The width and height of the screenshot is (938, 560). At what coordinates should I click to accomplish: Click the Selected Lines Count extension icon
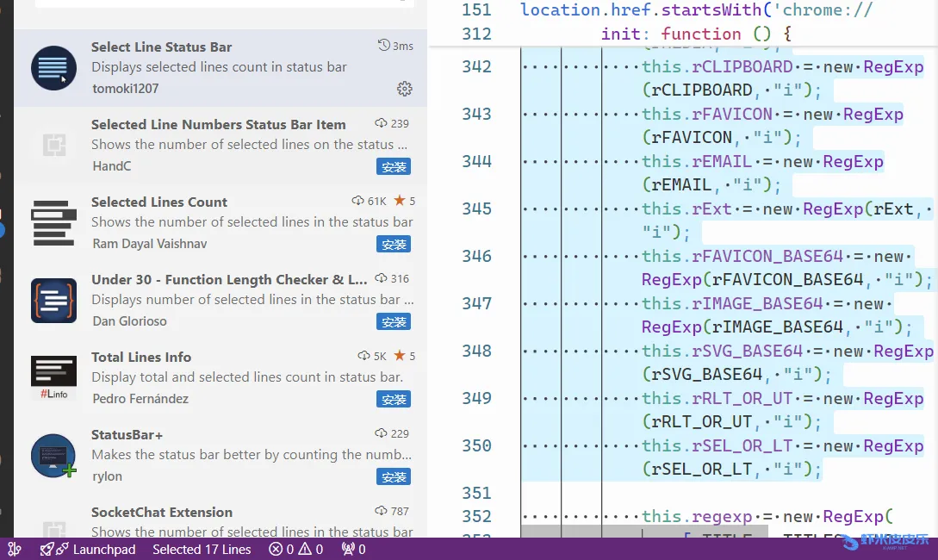tap(53, 223)
